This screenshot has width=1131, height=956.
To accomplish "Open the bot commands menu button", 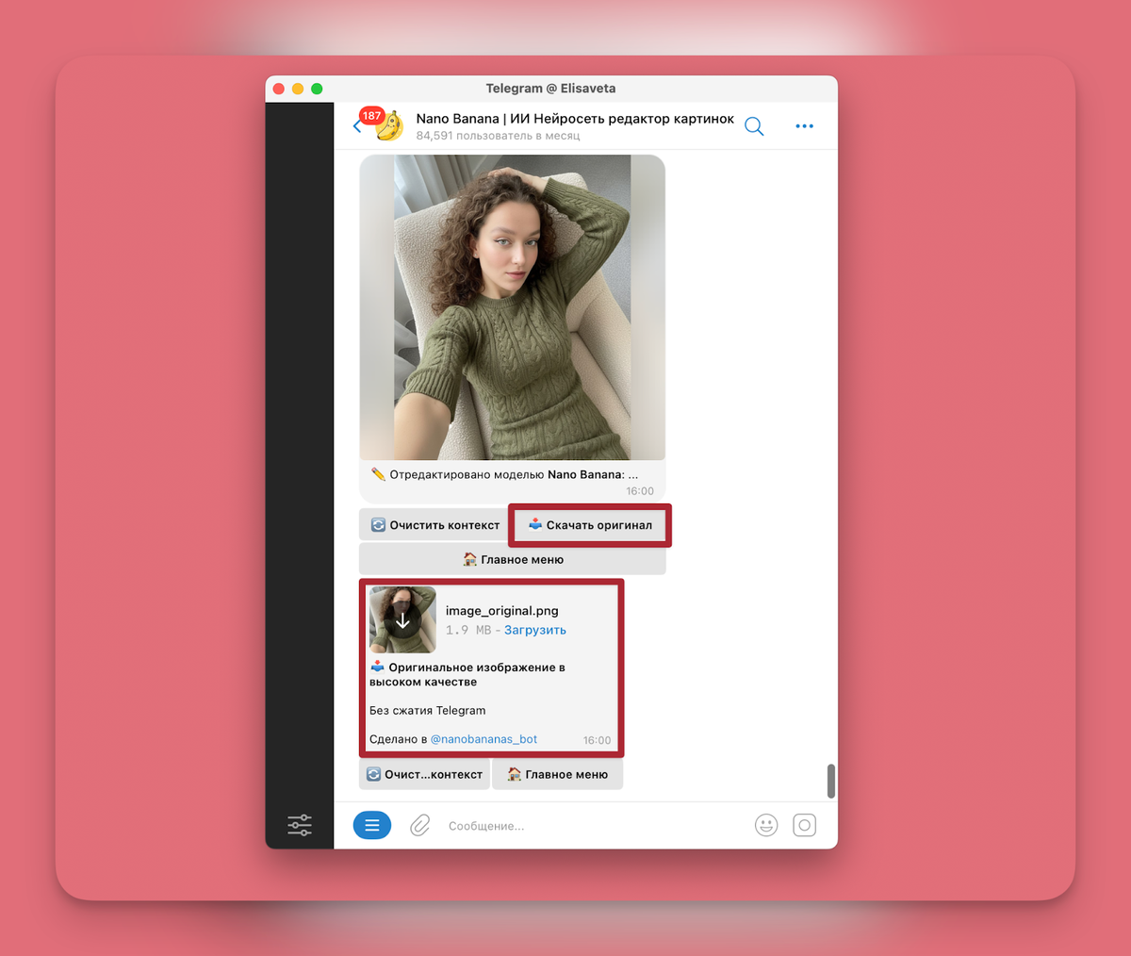I will coord(372,826).
